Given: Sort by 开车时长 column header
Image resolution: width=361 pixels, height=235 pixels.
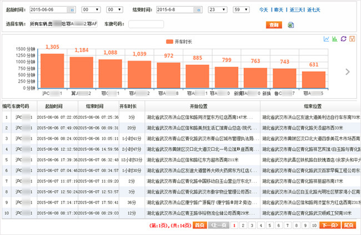Looking at the screenshot, I should (x=132, y=106).
